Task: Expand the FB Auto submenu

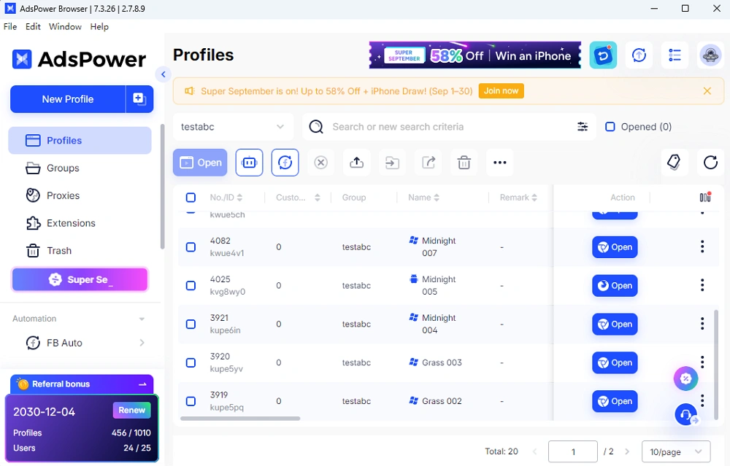Action: pos(142,343)
